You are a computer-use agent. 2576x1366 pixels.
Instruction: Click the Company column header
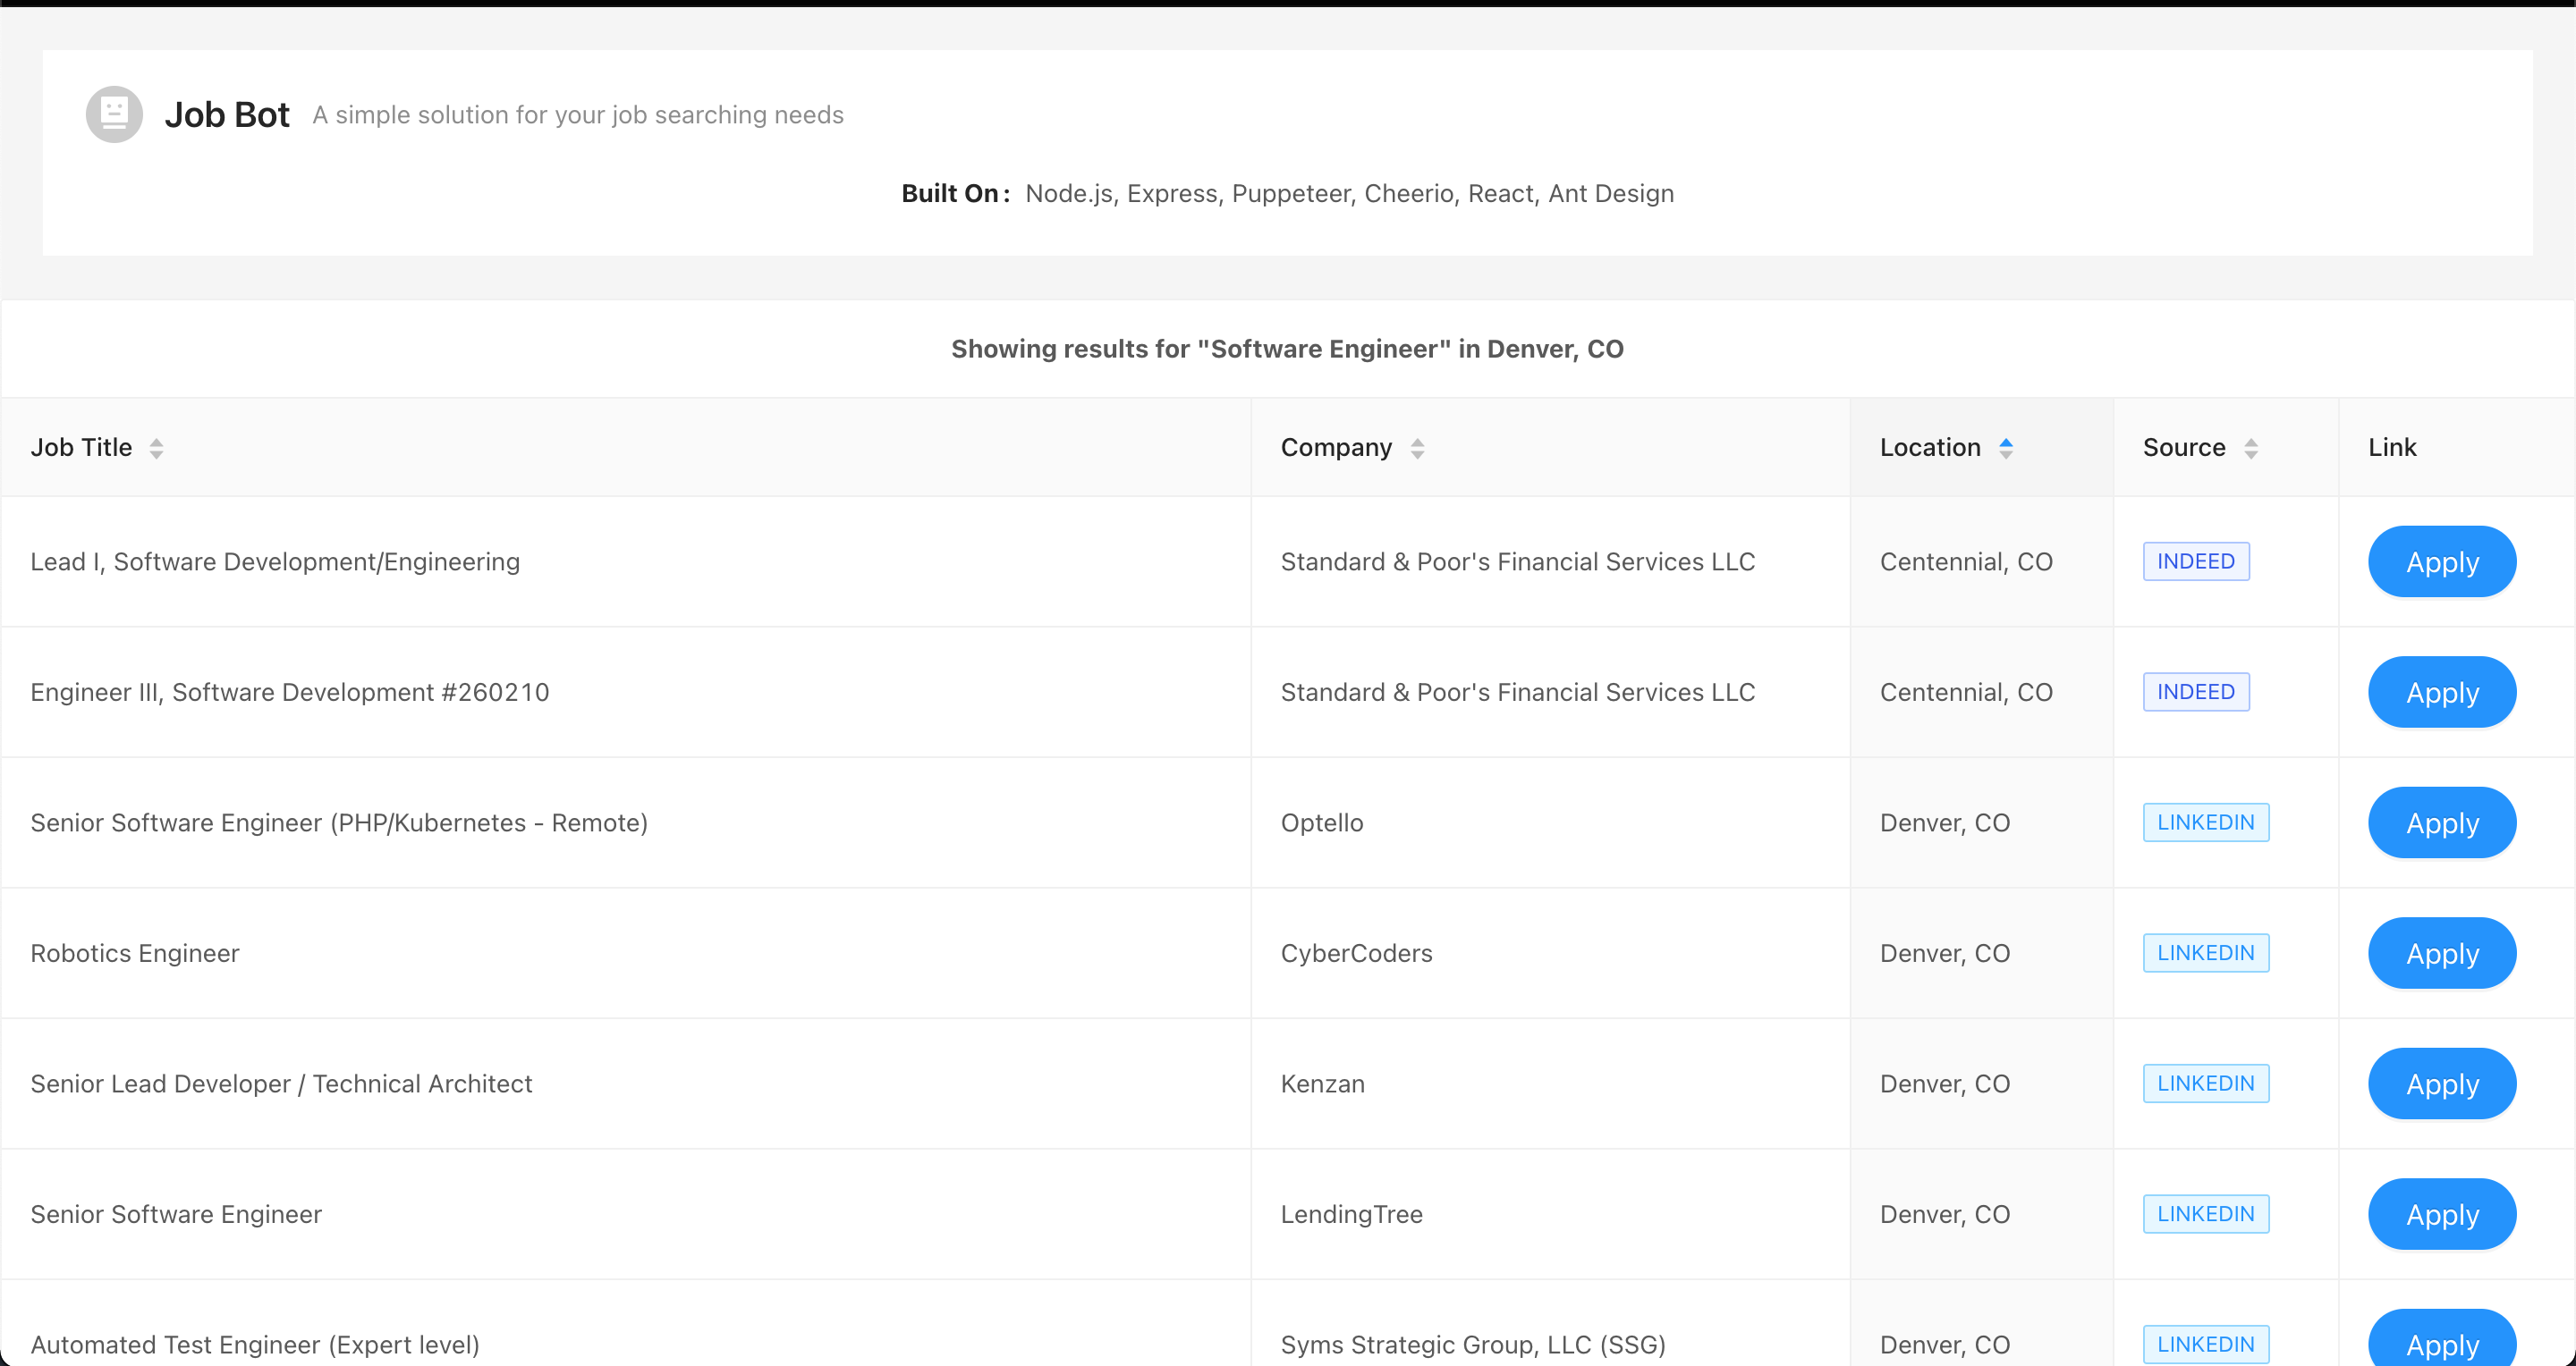click(x=1336, y=448)
